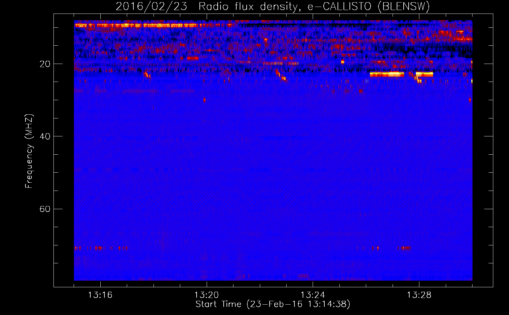509x315 pixels.
Task: Click the 13:16 time tick label
Action: [x=100, y=295]
